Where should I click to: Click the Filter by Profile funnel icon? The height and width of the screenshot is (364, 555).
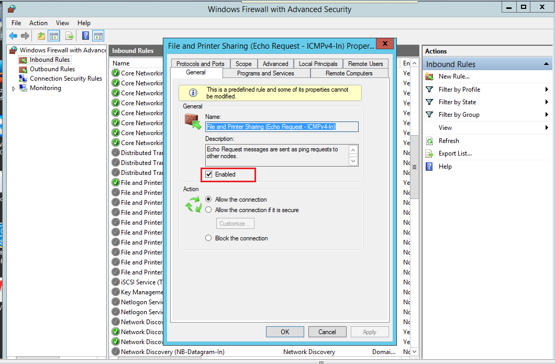(x=429, y=90)
